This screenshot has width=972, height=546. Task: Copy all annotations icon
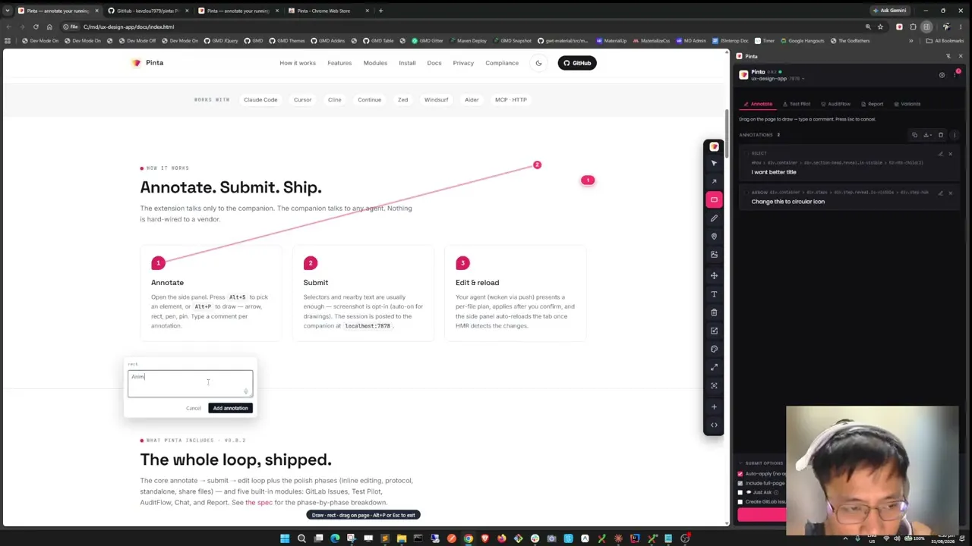914,135
